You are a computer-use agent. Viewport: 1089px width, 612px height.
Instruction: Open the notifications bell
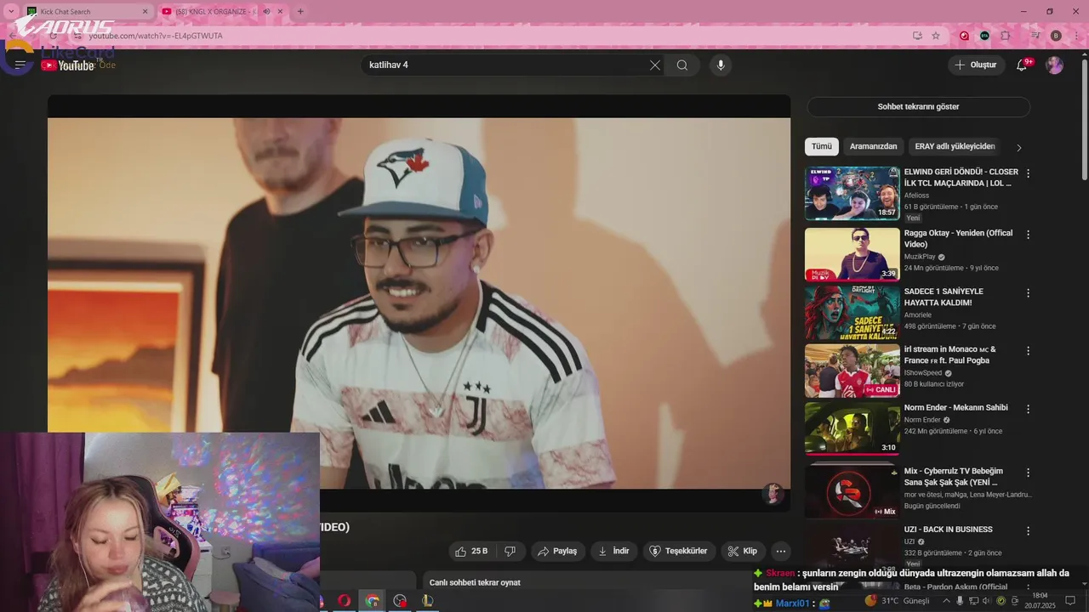(1023, 65)
